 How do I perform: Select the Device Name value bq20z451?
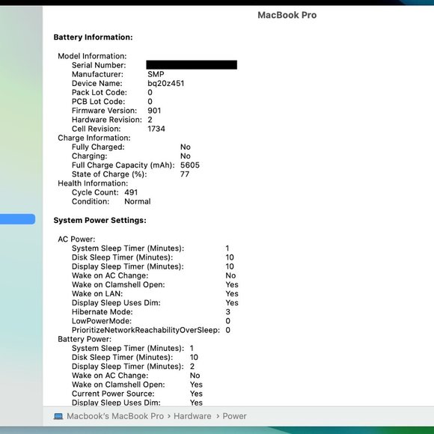(166, 83)
